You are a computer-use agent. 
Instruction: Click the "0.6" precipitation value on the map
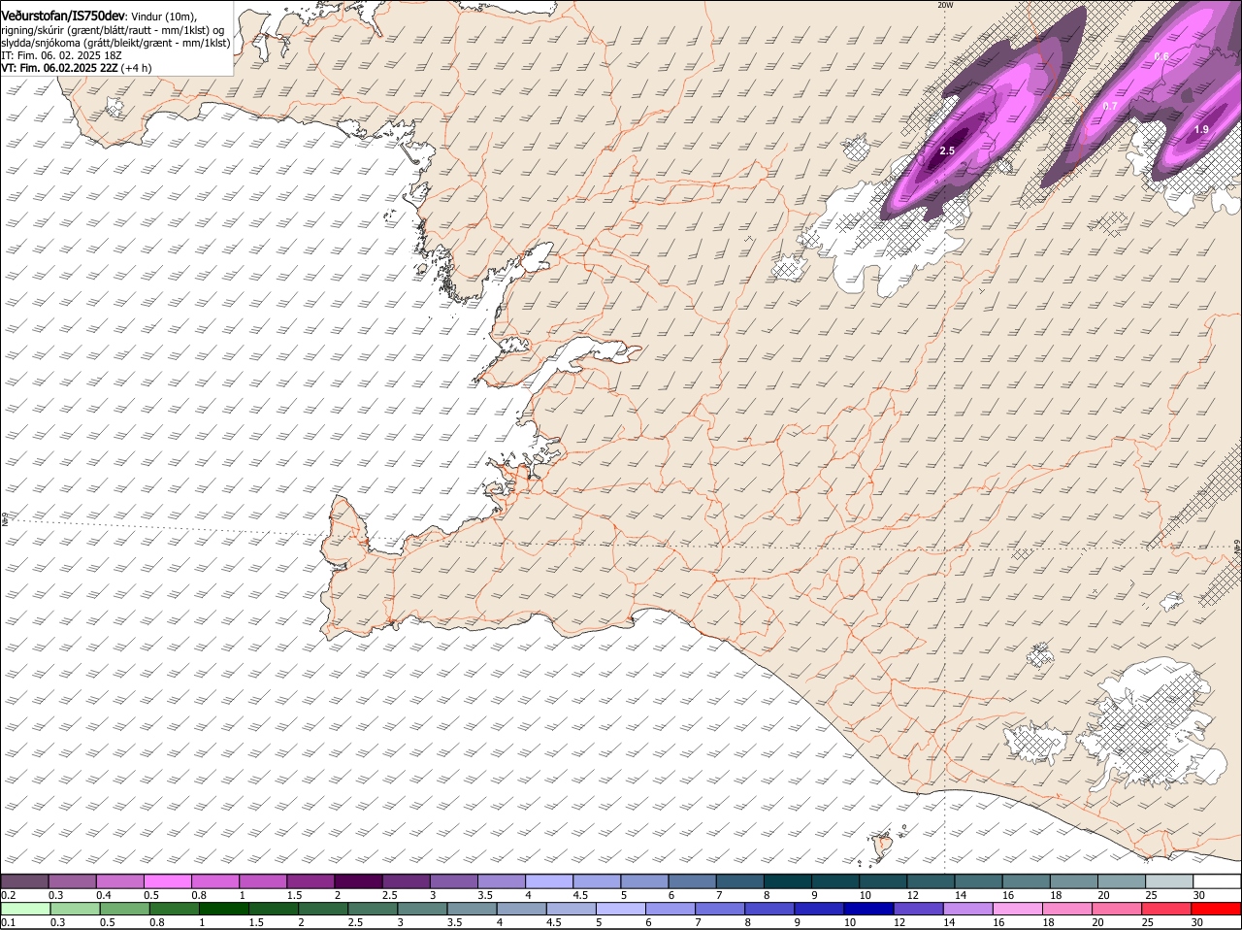click(x=1161, y=56)
